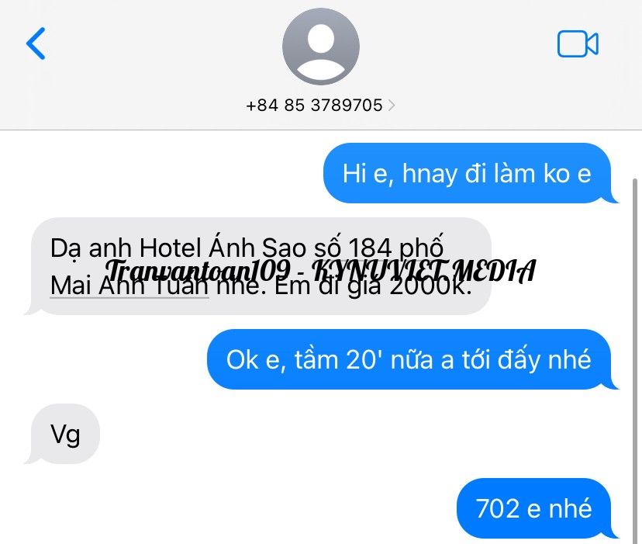Start a FaceTime video call
Screen dimensions: 642x544
[x=578, y=44]
